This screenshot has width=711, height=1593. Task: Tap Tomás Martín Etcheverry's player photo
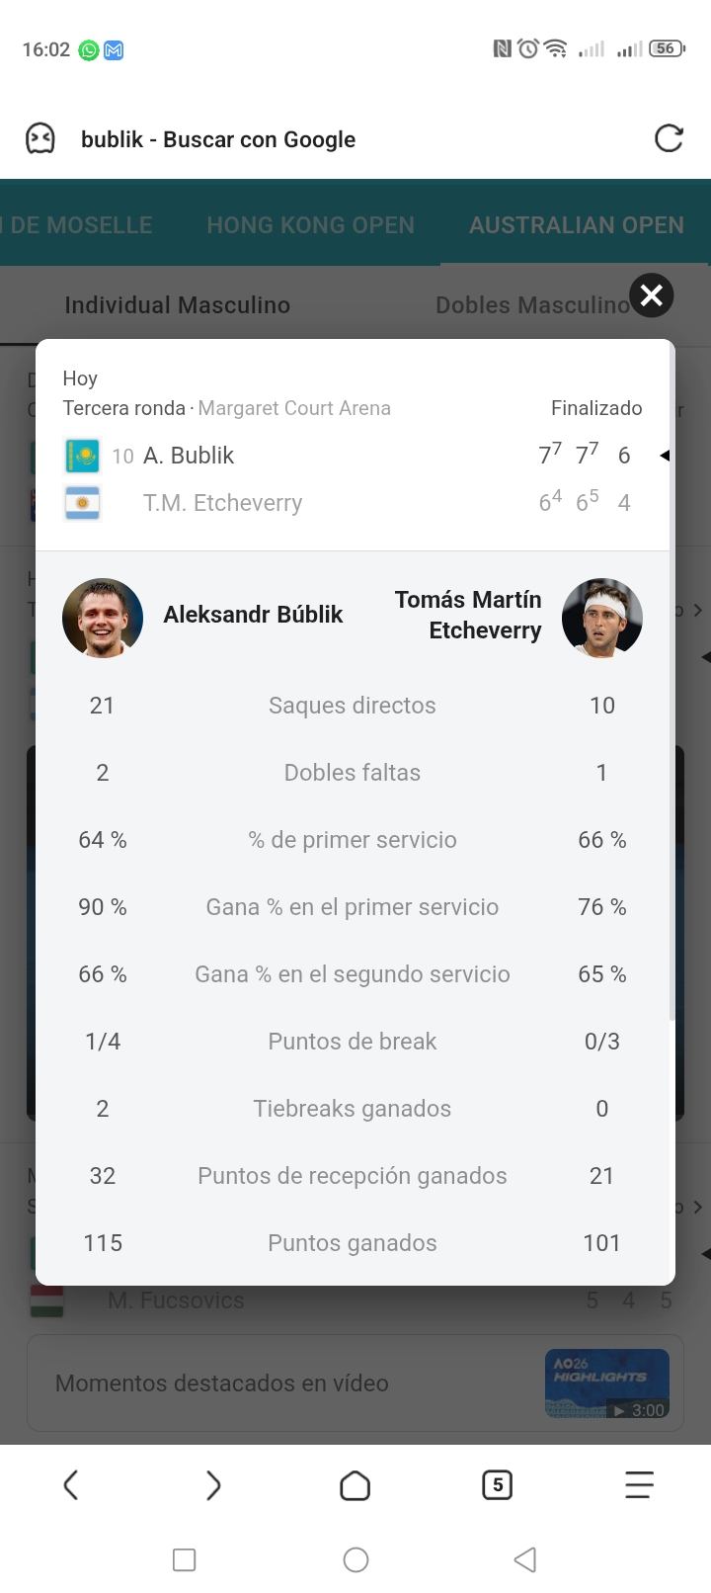click(602, 618)
